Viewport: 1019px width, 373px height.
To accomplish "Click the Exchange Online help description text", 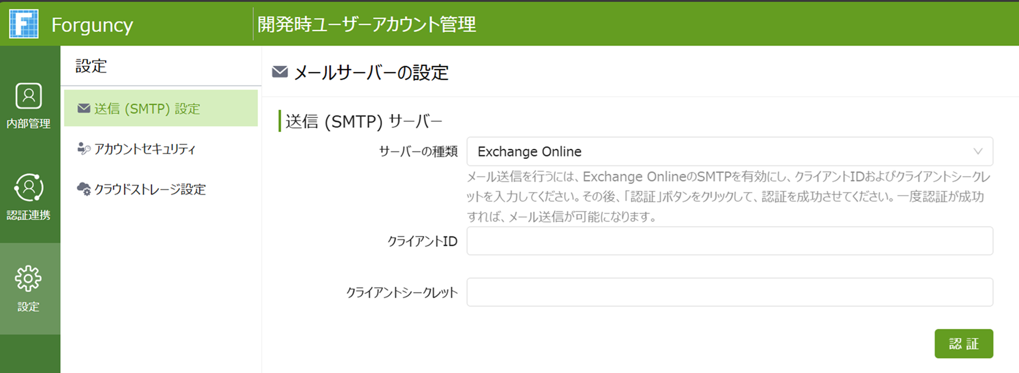I will tap(729, 197).
